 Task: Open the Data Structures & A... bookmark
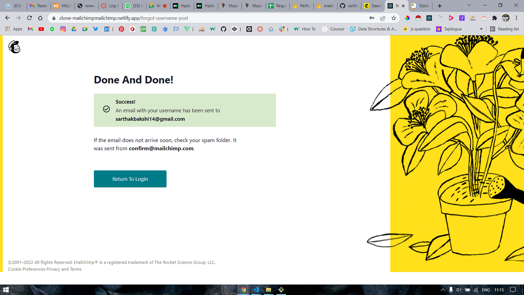(374, 29)
